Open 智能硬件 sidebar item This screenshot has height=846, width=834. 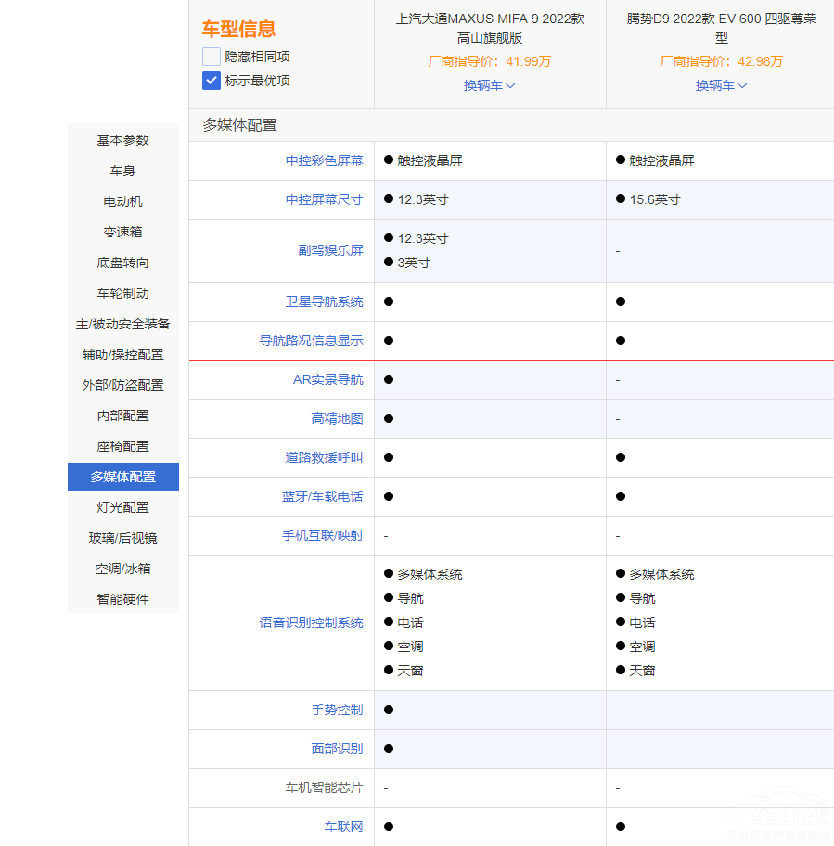point(123,599)
